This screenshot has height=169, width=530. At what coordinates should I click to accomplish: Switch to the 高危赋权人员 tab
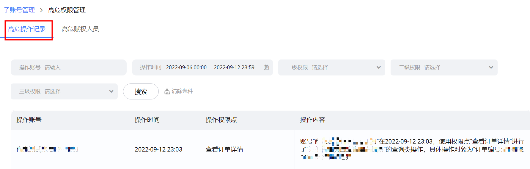click(x=80, y=29)
